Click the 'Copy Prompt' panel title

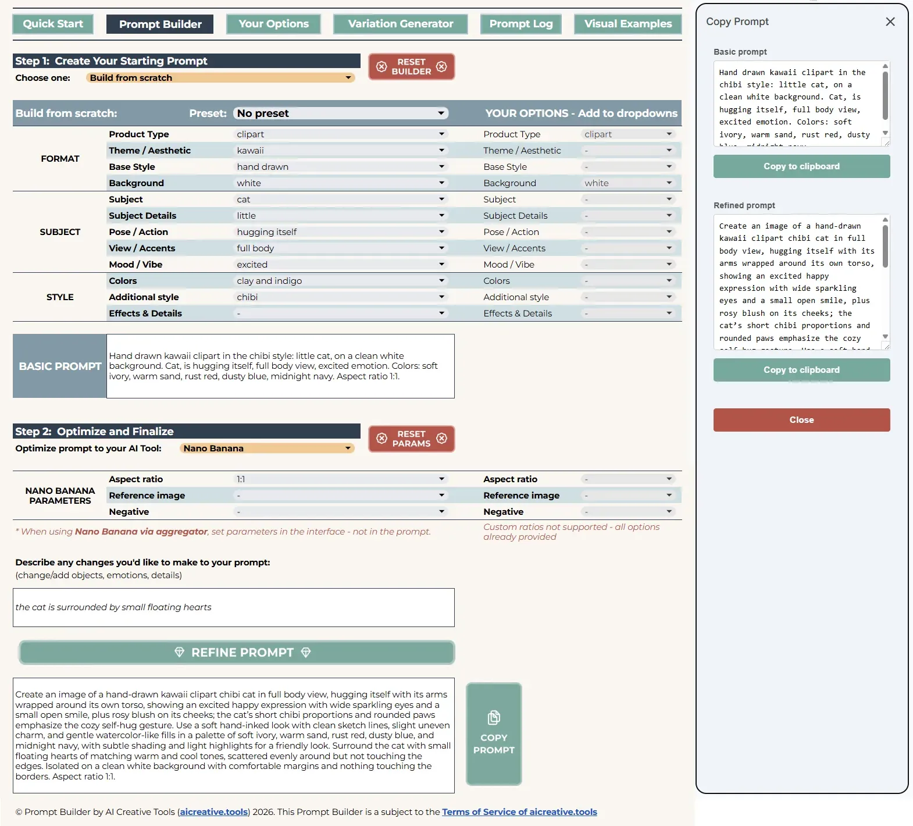click(x=737, y=22)
